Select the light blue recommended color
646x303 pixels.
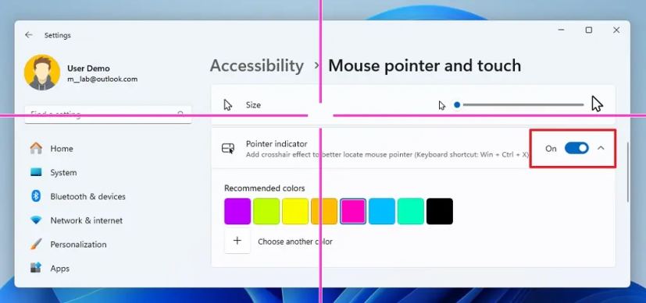(382, 211)
